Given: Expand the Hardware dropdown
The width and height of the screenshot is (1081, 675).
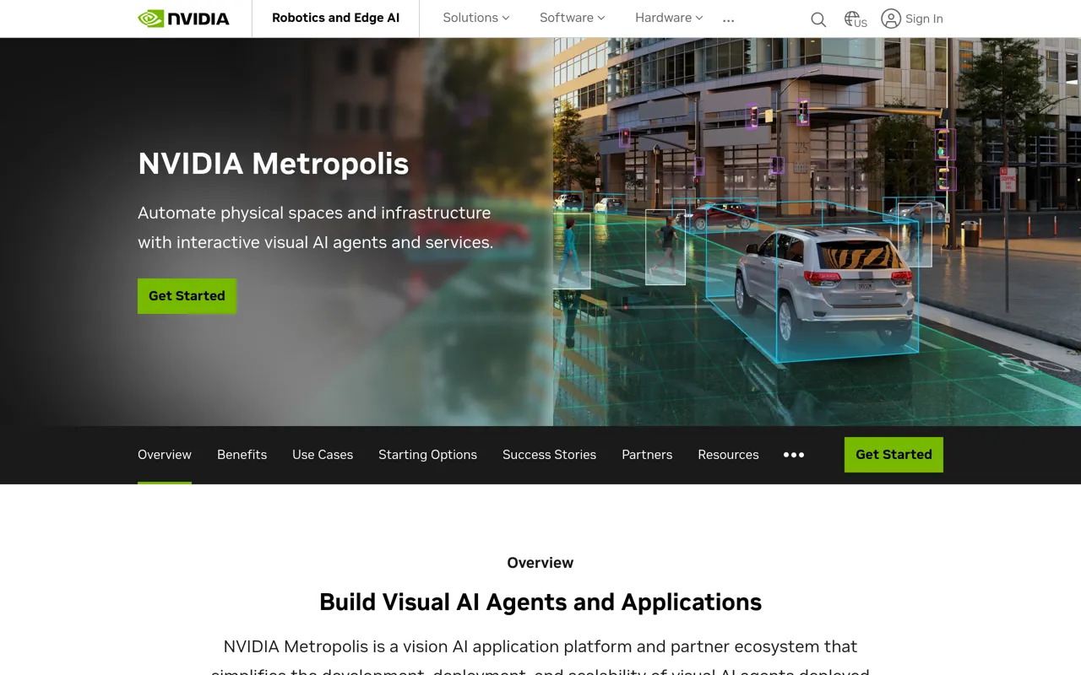Looking at the screenshot, I should pos(669,18).
